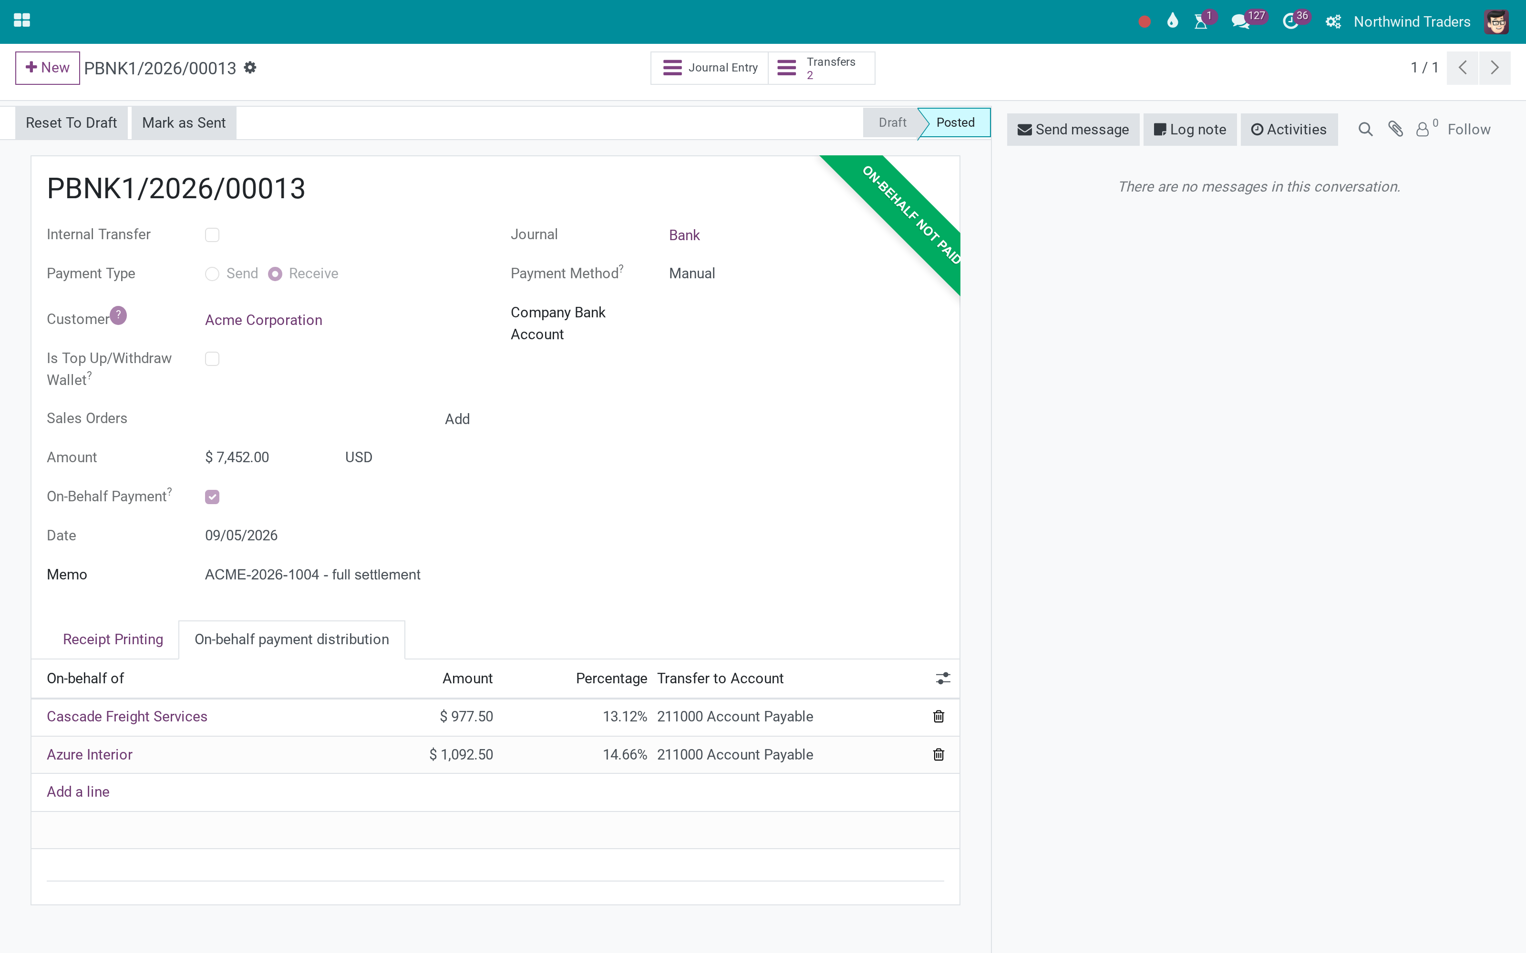Open user avatar menu
The image size is (1526, 953).
pyautogui.click(x=1496, y=22)
